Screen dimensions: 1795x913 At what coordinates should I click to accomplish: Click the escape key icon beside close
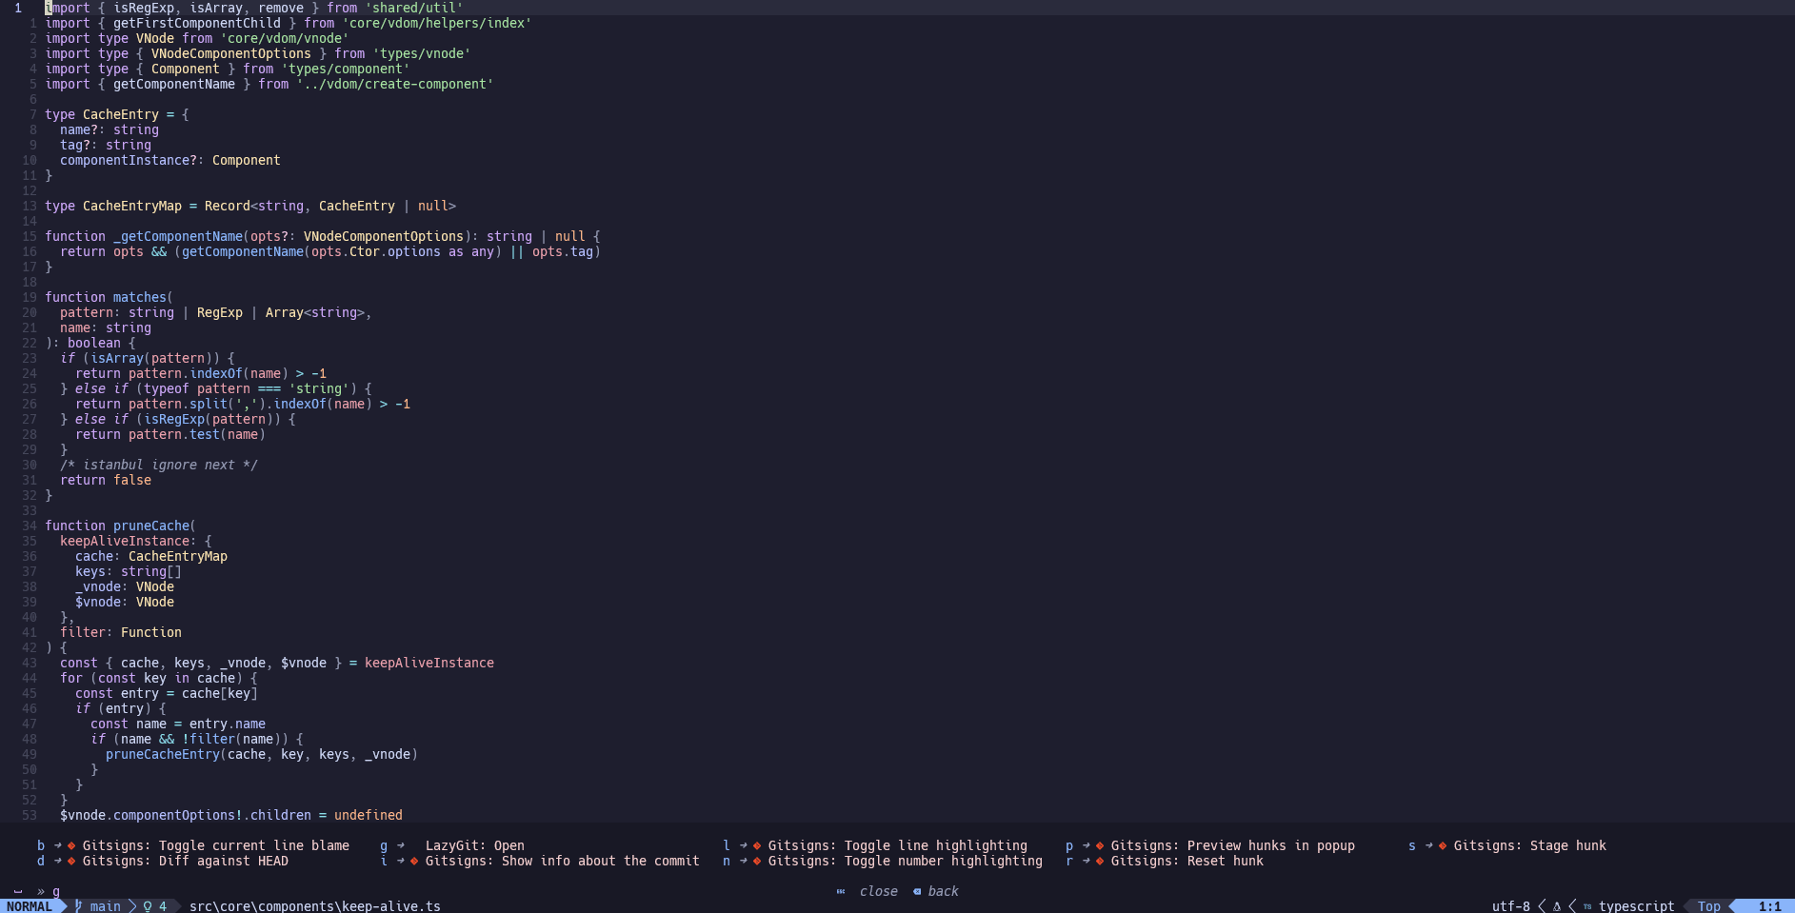click(x=841, y=891)
